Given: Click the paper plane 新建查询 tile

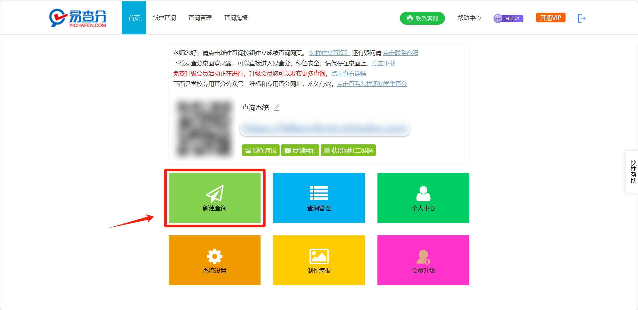Looking at the screenshot, I should click(x=214, y=198).
